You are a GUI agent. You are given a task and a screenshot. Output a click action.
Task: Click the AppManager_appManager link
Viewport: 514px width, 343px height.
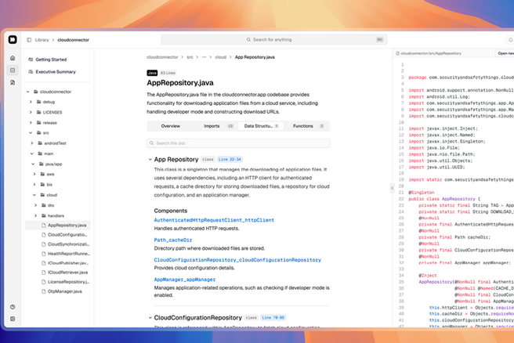click(x=184, y=279)
